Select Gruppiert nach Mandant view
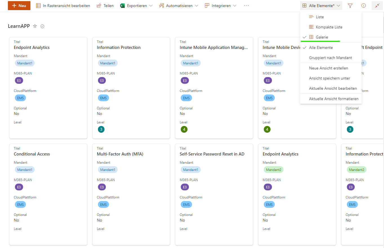This screenshot has width=384, height=248. pos(331,58)
